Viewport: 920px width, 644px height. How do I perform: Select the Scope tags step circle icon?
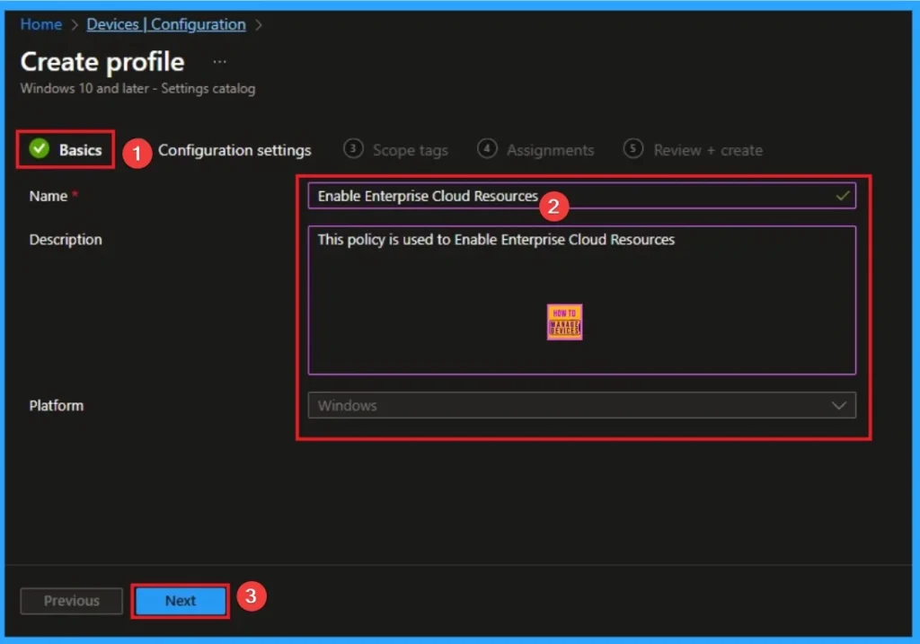click(x=354, y=149)
